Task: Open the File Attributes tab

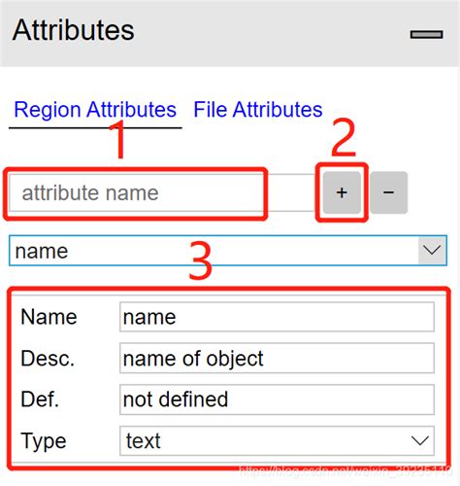Action: click(258, 110)
